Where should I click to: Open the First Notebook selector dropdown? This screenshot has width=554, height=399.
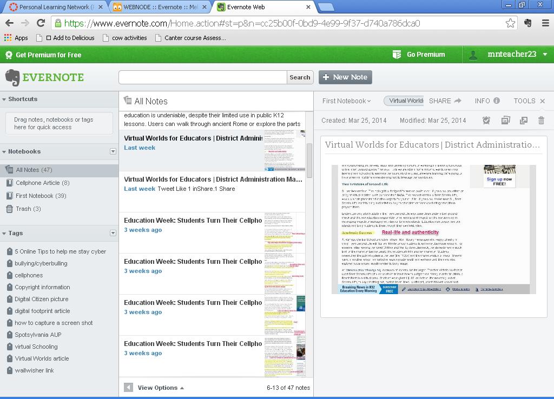pos(346,101)
